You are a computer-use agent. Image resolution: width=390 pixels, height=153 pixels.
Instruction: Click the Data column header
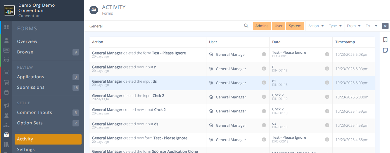276,42
